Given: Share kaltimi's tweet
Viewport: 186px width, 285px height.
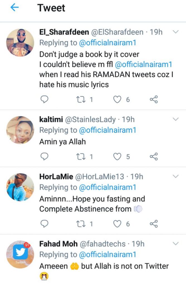Looking at the screenshot, I should 154,156.
